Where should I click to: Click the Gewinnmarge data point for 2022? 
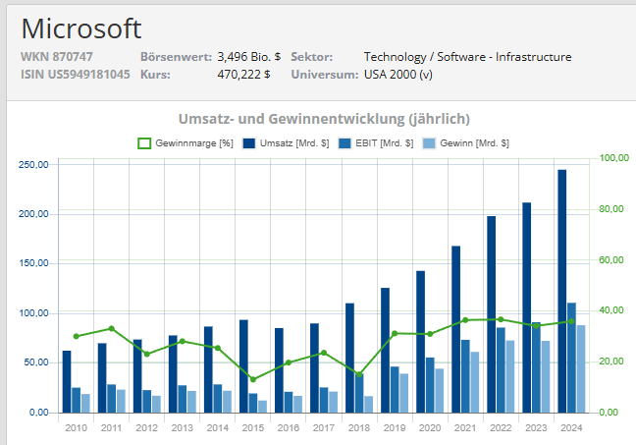tap(501, 319)
